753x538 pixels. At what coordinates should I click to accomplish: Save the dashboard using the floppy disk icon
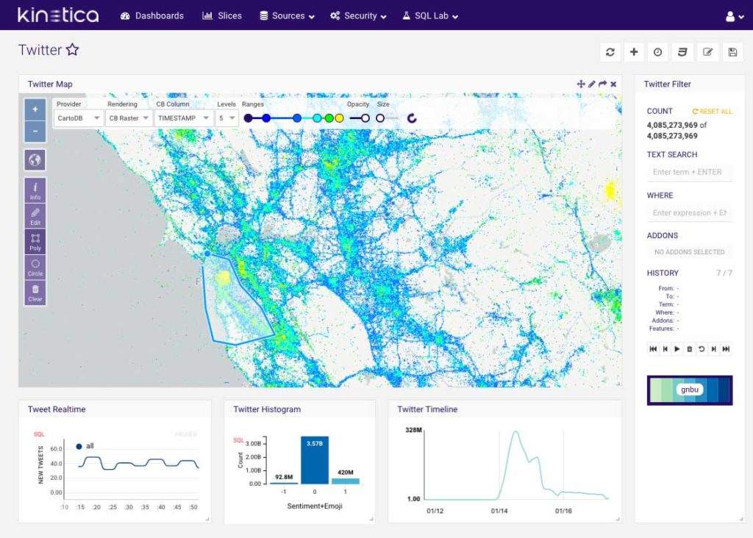point(732,52)
